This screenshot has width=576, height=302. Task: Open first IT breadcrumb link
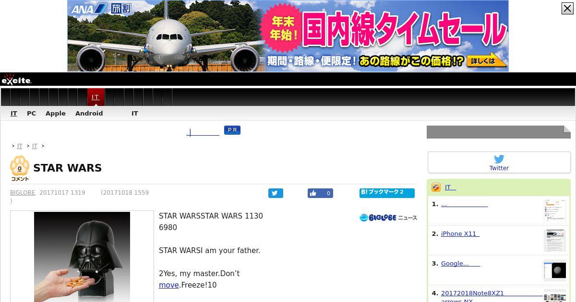(x=20, y=146)
